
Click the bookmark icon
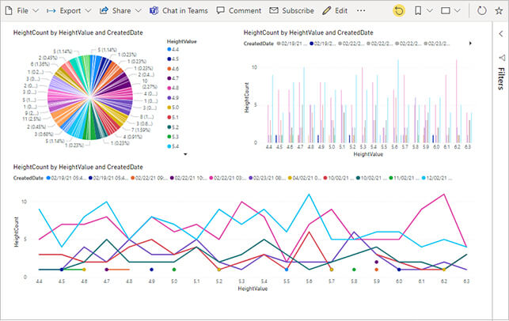click(418, 11)
